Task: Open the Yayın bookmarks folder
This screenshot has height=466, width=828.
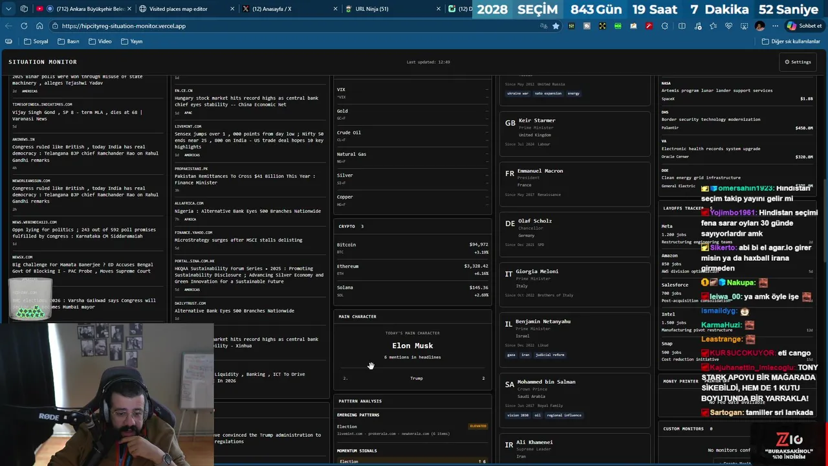Action: 131,41
